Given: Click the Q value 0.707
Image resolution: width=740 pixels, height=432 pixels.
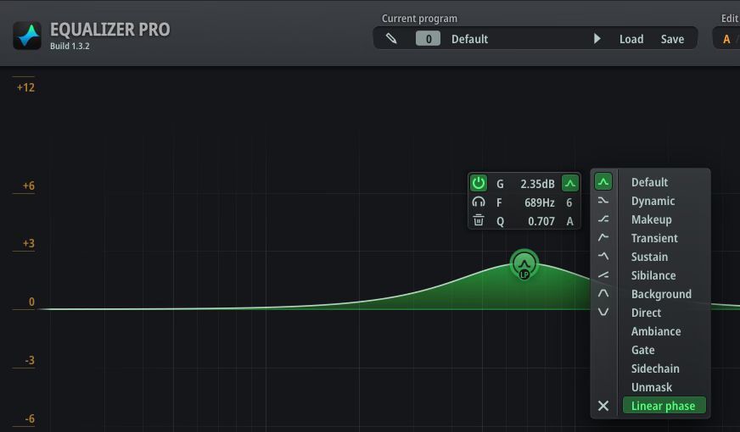Looking at the screenshot, I should tap(541, 221).
